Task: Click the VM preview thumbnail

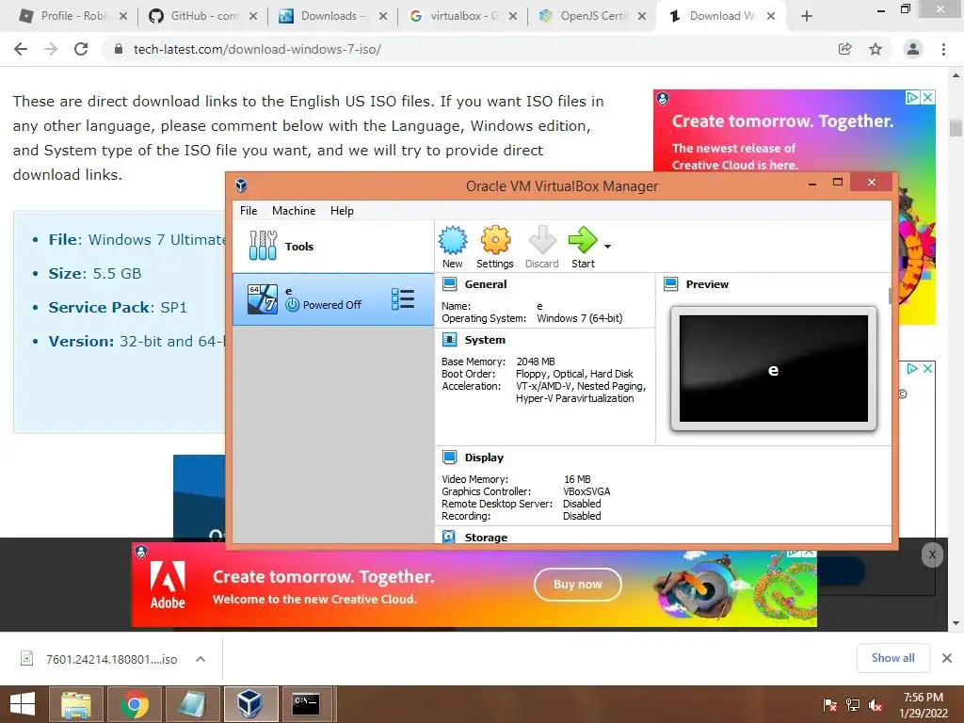Action: 774,369
